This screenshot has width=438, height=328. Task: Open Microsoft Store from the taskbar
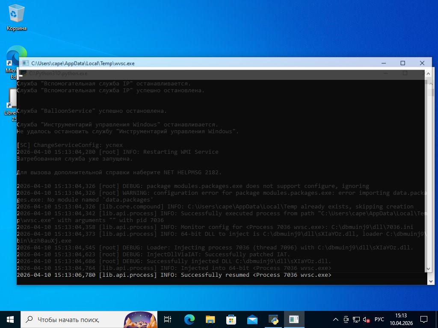pyautogui.click(x=231, y=319)
